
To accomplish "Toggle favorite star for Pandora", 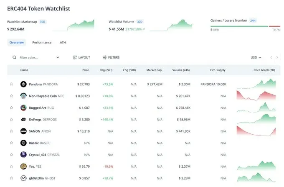I will tap(12, 84).
